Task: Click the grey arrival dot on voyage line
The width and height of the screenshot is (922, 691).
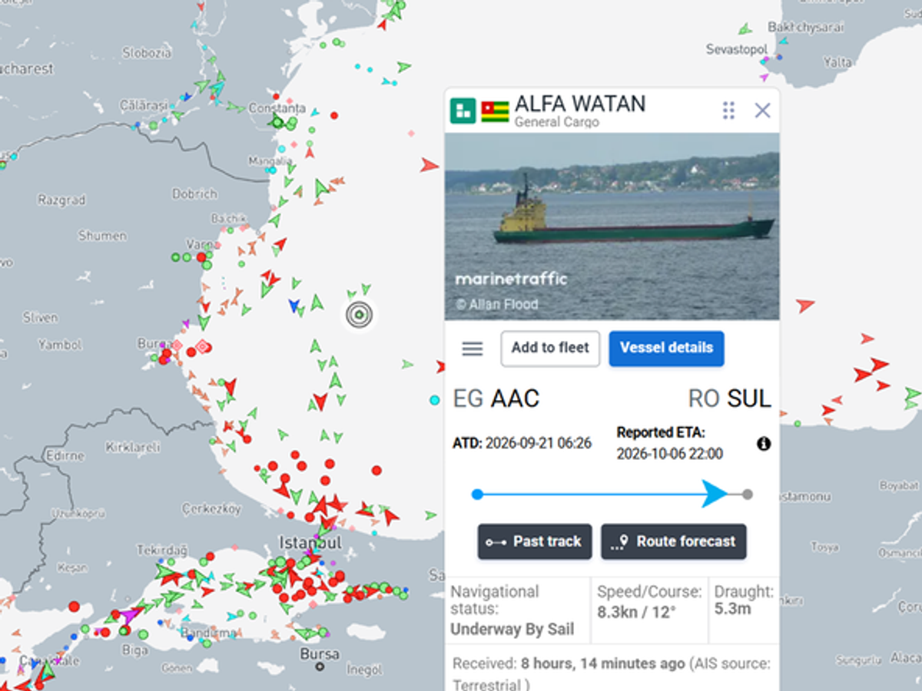Action: click(x=748, y=494)
